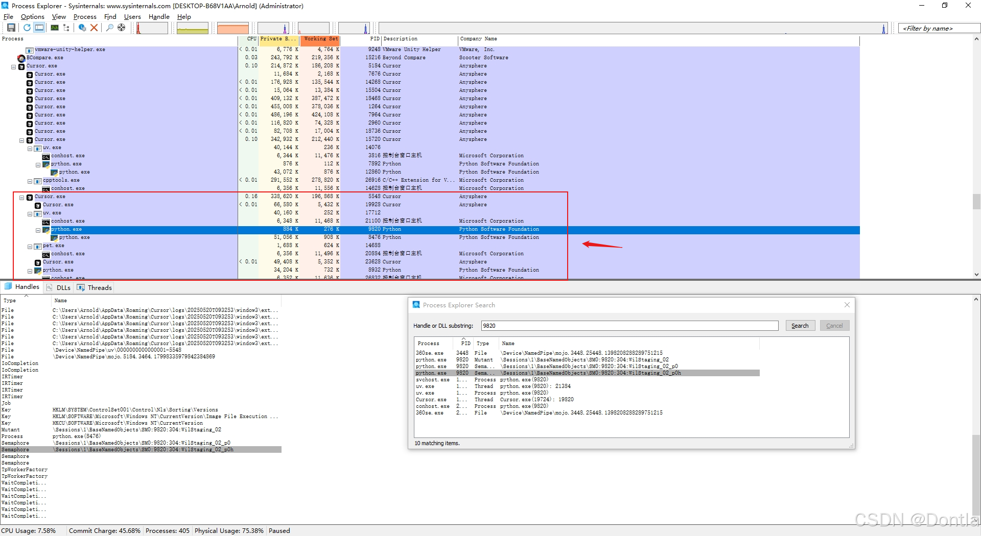This screenshot has height=536, width=981.
Task: Collapse the Cursor.exe PID 5184 tree
Action: (14, 67)
